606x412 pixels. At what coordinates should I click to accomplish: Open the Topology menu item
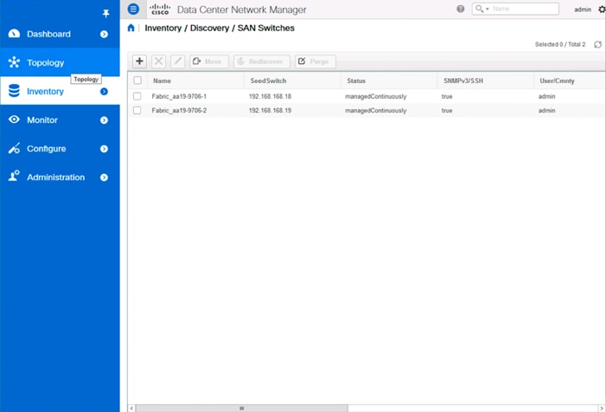[60, 62]
